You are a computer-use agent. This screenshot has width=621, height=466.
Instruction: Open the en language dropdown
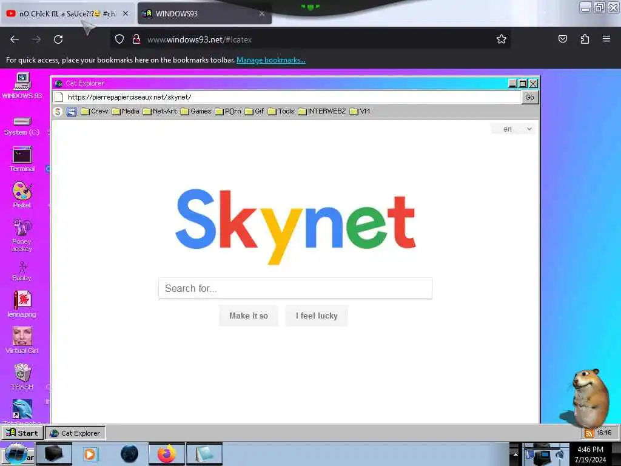[513, 129]
